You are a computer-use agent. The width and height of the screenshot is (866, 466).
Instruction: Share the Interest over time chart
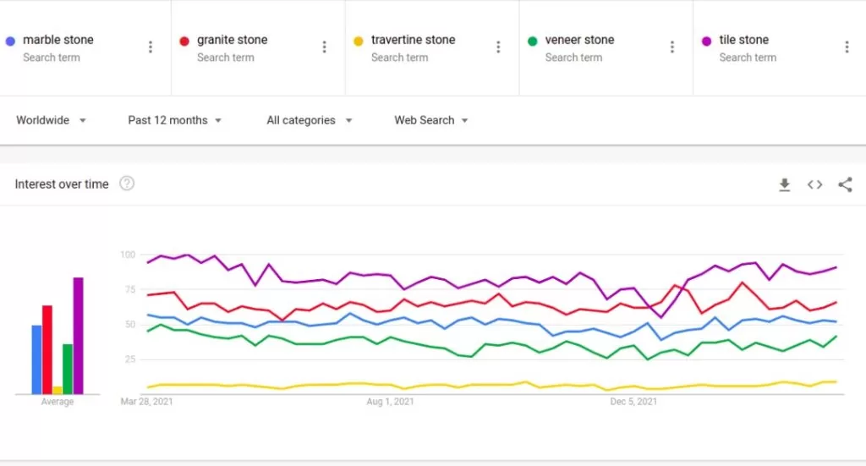845,184
